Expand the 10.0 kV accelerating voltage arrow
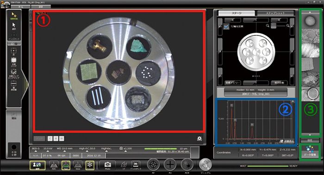The image size is (324, 175). (x=48, y=151)
